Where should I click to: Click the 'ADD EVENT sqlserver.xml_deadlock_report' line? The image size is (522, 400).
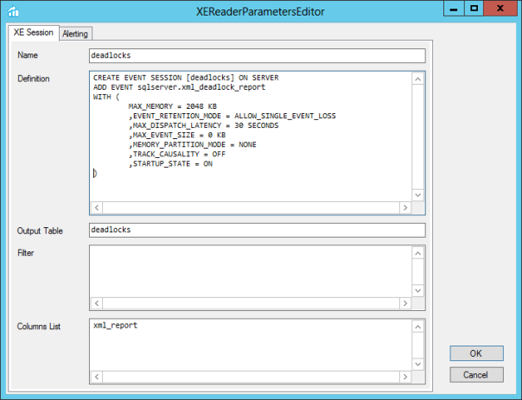click(x=179, y=87)
